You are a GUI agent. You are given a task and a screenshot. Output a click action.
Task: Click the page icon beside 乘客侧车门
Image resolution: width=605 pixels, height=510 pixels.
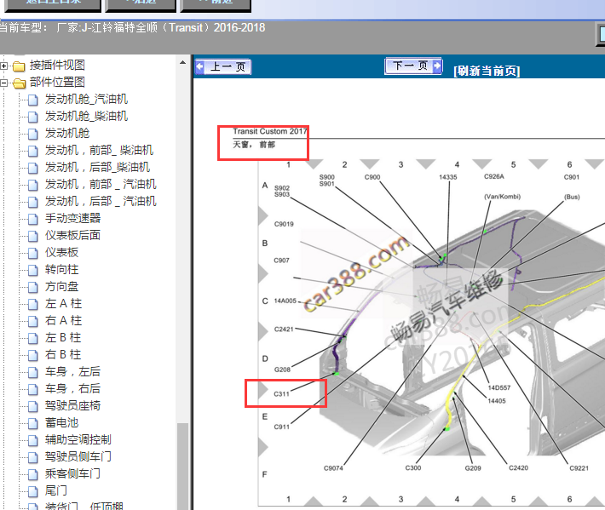[x=33, y=474]
